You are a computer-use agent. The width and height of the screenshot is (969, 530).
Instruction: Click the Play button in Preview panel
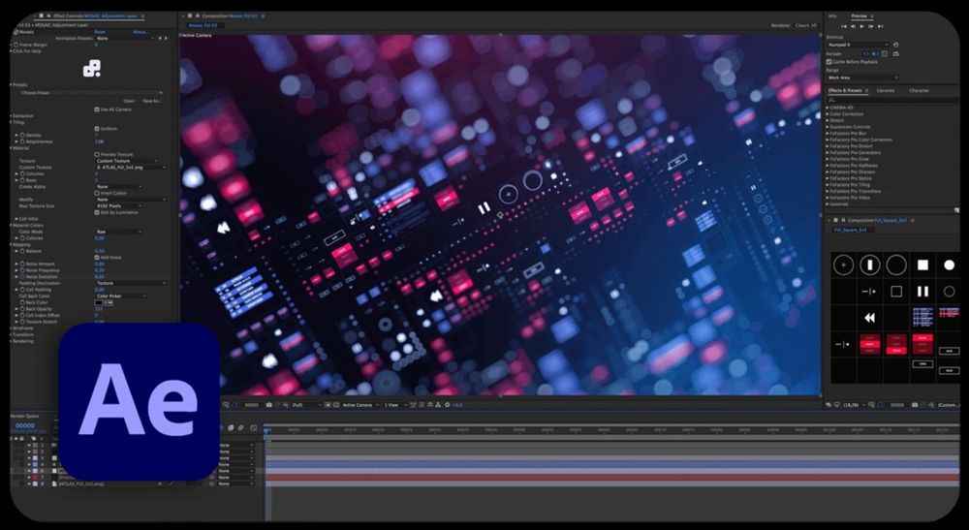point(862,26)
